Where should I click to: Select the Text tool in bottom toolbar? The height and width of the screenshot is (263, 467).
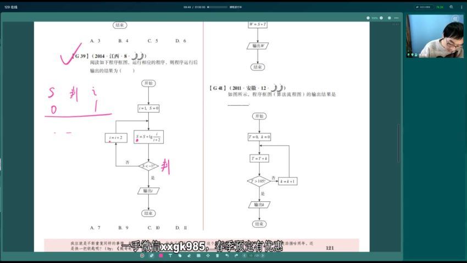170,255
